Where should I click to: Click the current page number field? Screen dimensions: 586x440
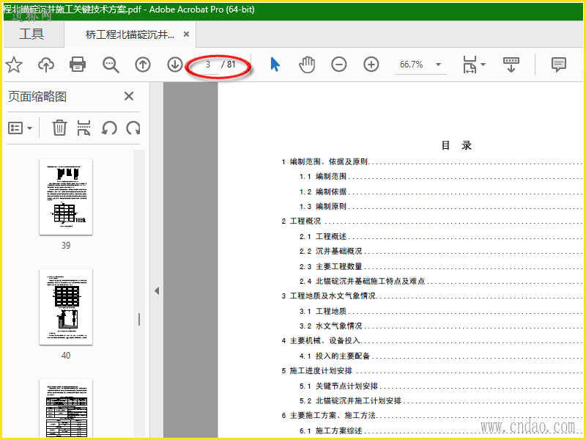[208, 65]
